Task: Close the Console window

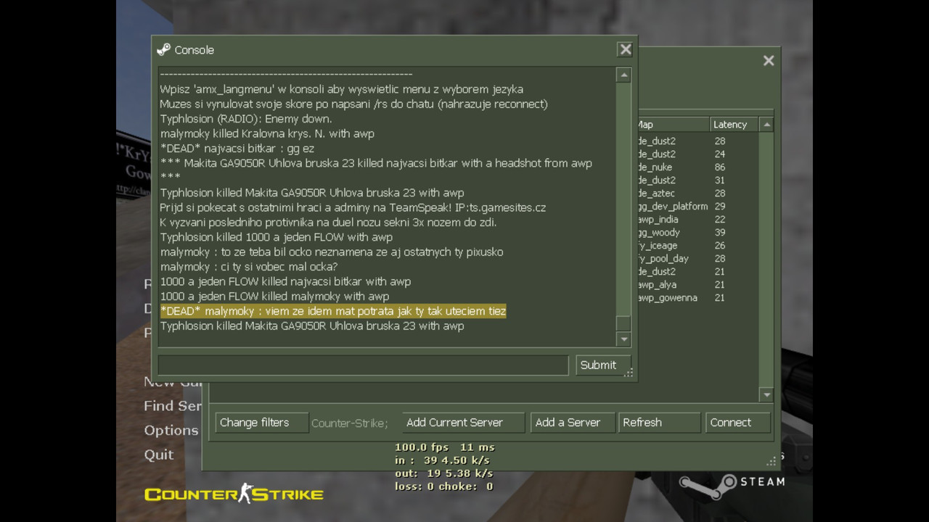Action: (x=625, y=49)
